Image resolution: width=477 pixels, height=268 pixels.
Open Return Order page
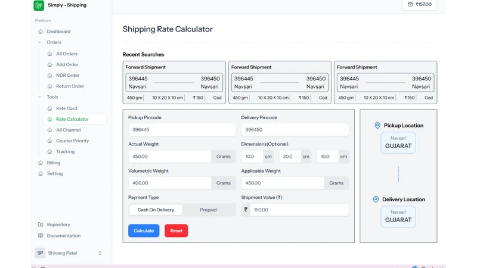[70, 86]
